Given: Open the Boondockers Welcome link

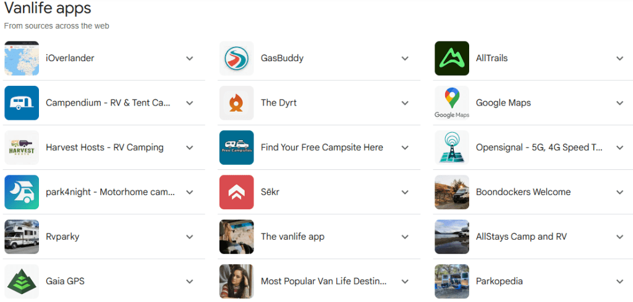Looking at the screenshot, I should pyautogui.click(x=523, y=192).
